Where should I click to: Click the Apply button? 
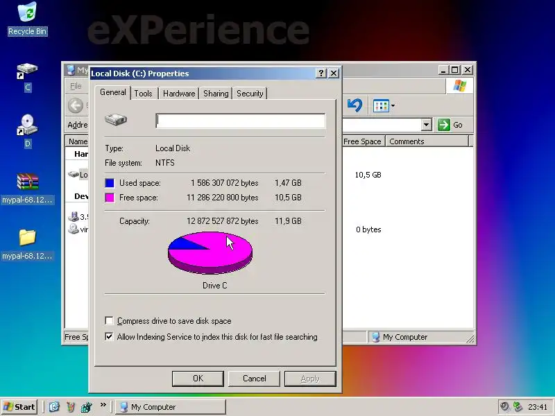310,379
